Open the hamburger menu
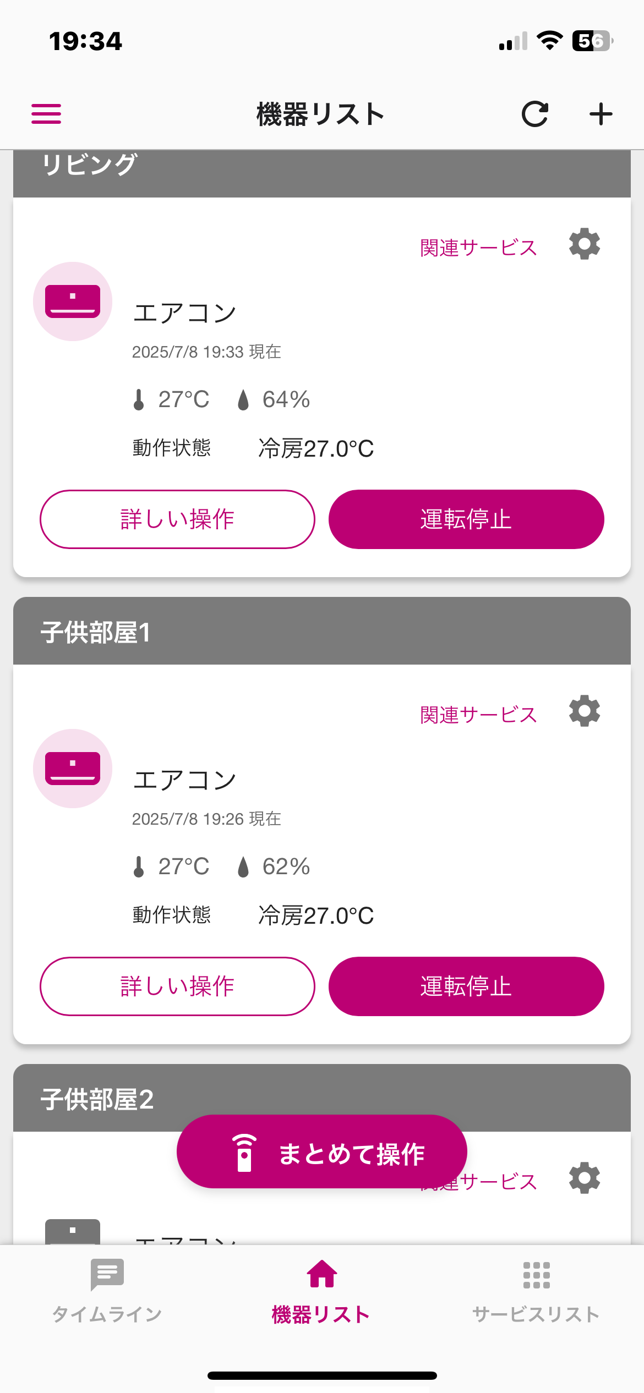The height and width of the screenshot is (1393, 644). point(46,114)
